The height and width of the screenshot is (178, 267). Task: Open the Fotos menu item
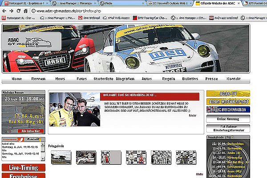tap(82, 79)
